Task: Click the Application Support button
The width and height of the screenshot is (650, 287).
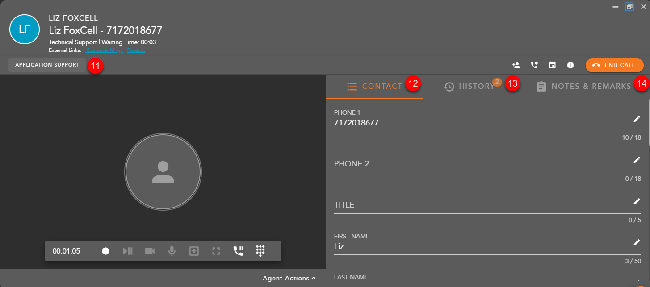Action: click(47, 65)
